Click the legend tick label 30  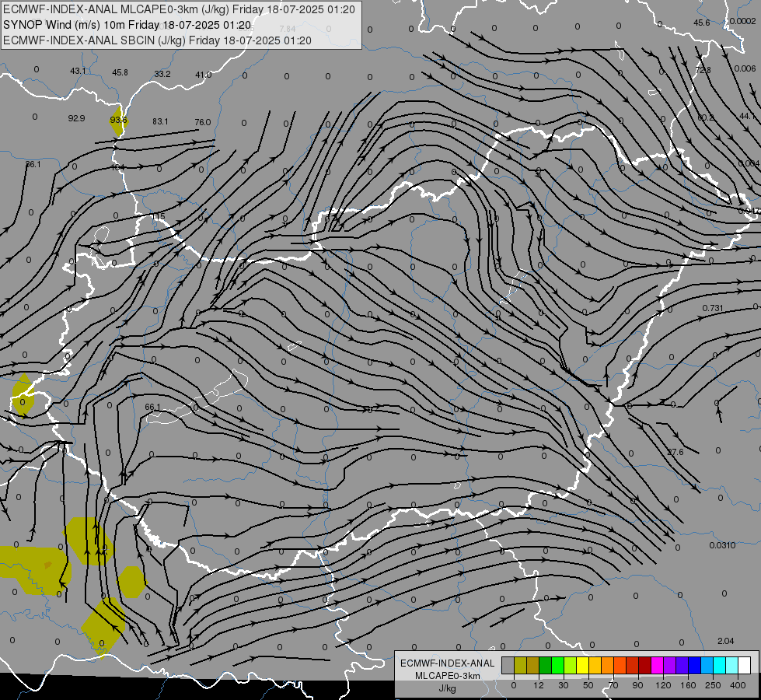(563, 685)
